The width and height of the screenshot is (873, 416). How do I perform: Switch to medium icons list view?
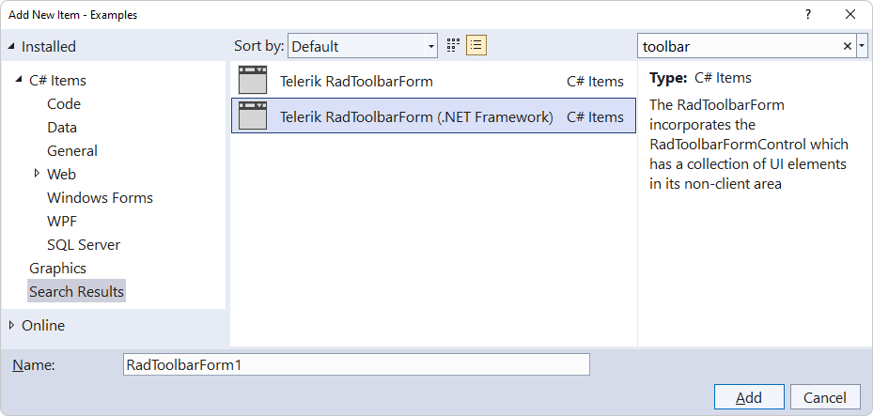click(x=476, y=46)
